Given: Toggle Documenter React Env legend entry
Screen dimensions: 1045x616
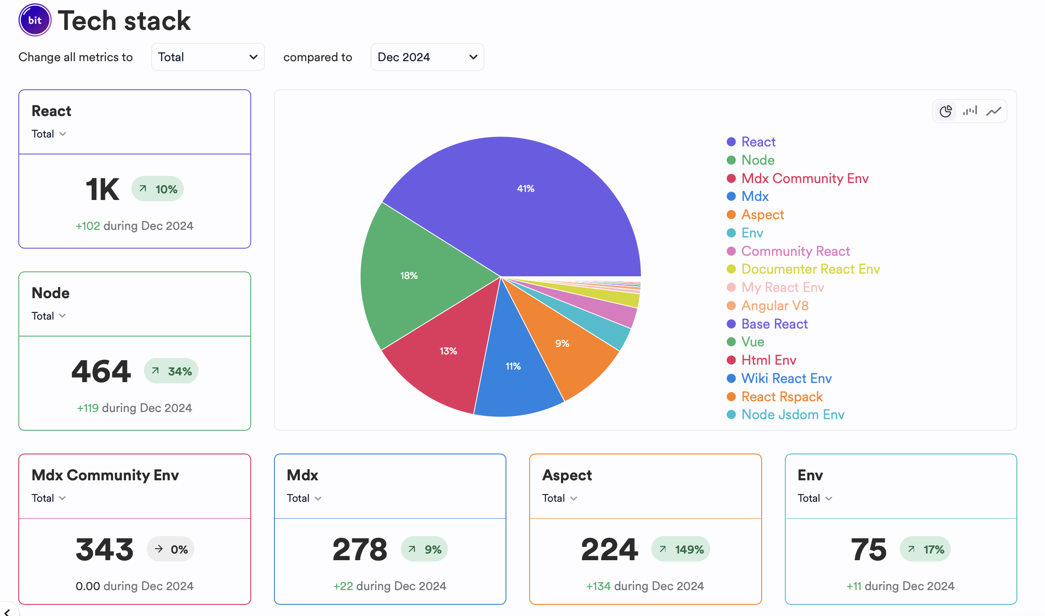Looking at the screenshot, I should pos(803,269).
